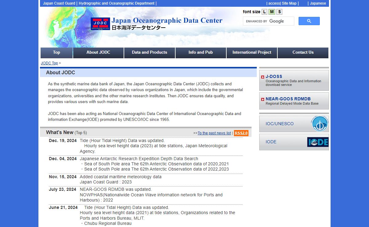
Task: Click 'Added coastal maritime meteorology data' text
Action: point(121,177)
